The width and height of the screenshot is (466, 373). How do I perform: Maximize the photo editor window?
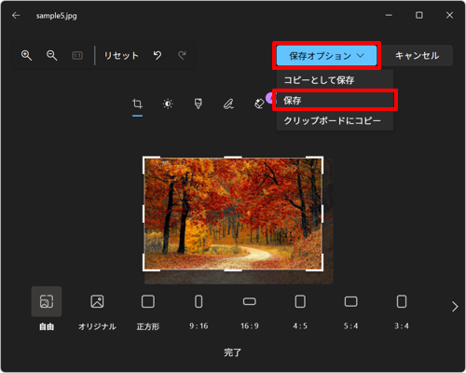tap(419, 15)
